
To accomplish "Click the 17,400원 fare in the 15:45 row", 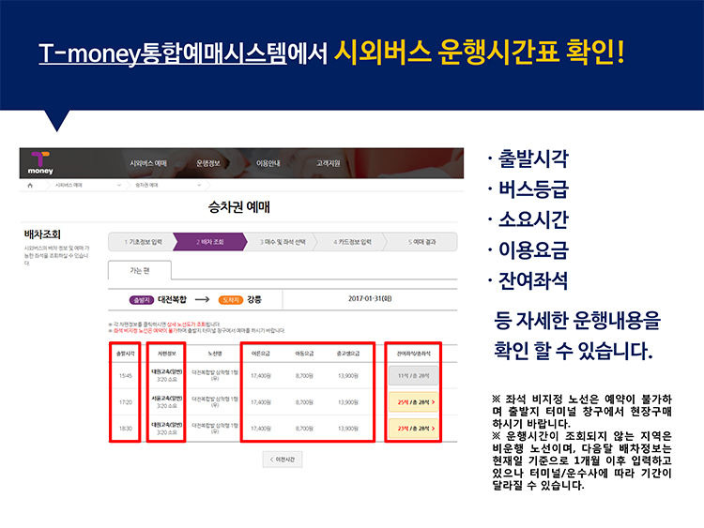I will click(x=261, y=375).
